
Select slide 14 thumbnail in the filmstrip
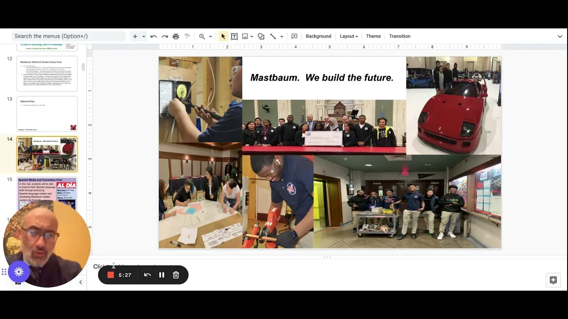[x=47, y=154]
